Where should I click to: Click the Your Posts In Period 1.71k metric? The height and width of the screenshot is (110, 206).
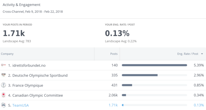click(x=14, y=33)
